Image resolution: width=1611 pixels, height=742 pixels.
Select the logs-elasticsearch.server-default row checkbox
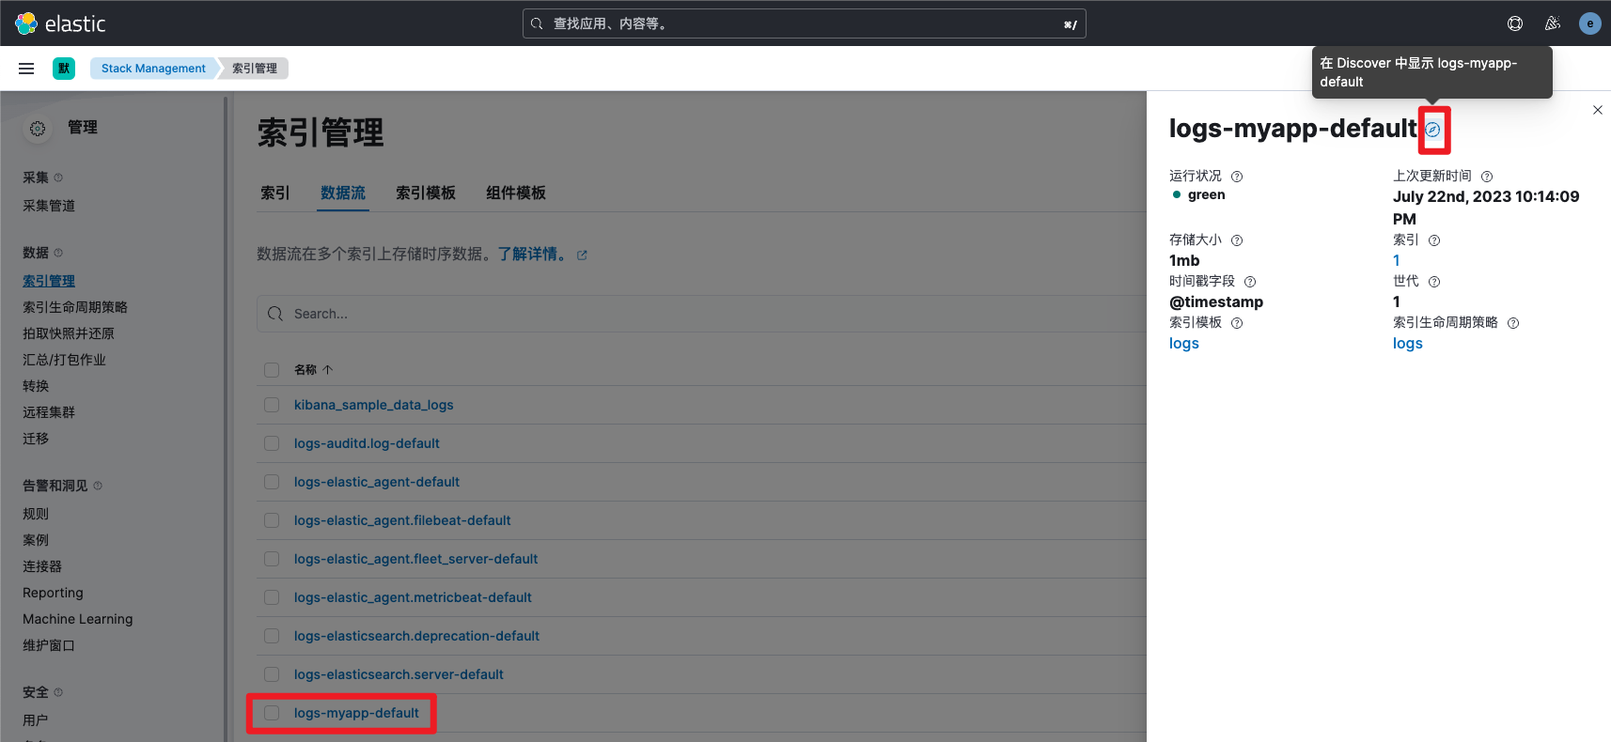click(272, 674)
